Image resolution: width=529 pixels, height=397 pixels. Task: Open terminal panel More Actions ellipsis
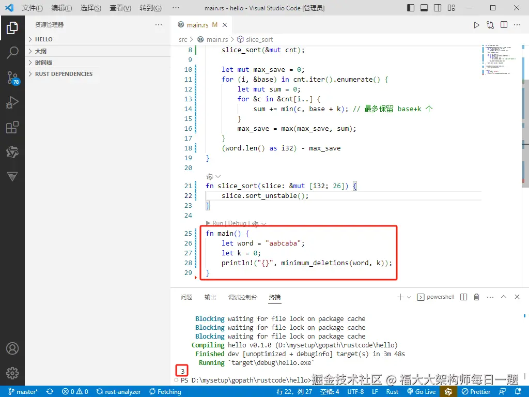tap(490, 297)
